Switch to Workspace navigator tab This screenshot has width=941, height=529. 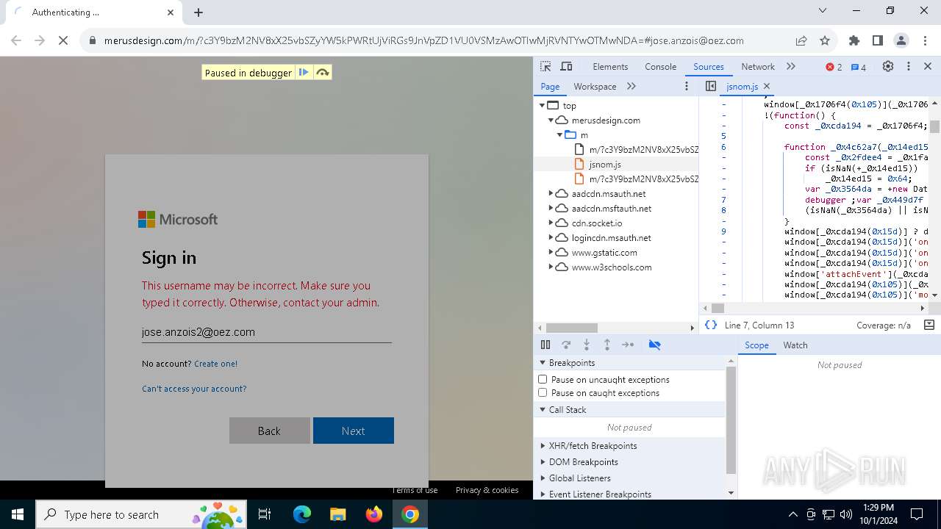[x=595, y=86]
